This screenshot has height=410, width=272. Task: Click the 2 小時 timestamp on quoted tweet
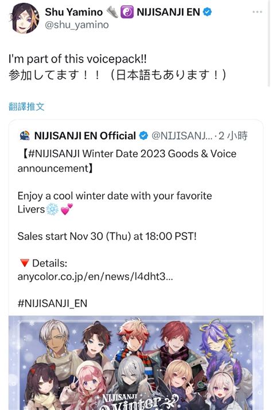point(233,136)
